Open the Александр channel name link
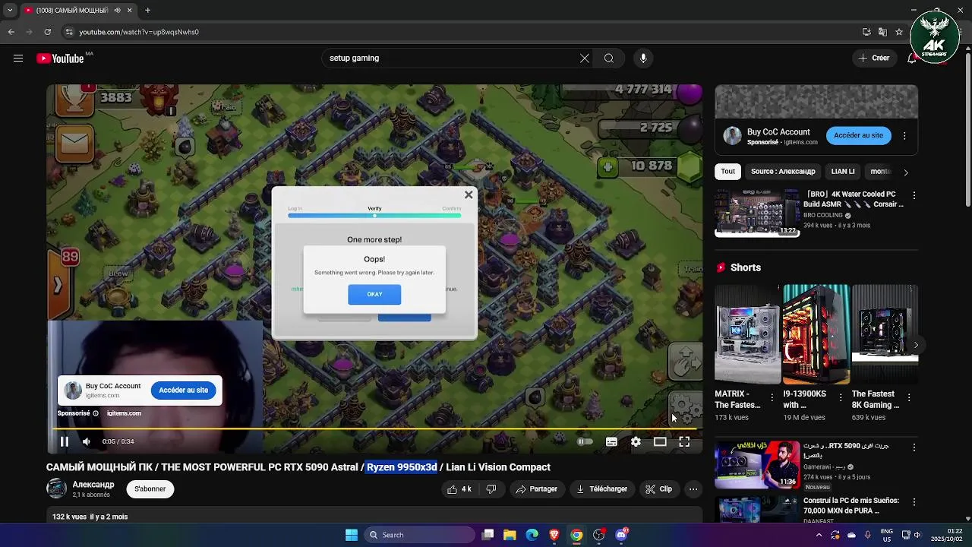 [x=93, y=485]
